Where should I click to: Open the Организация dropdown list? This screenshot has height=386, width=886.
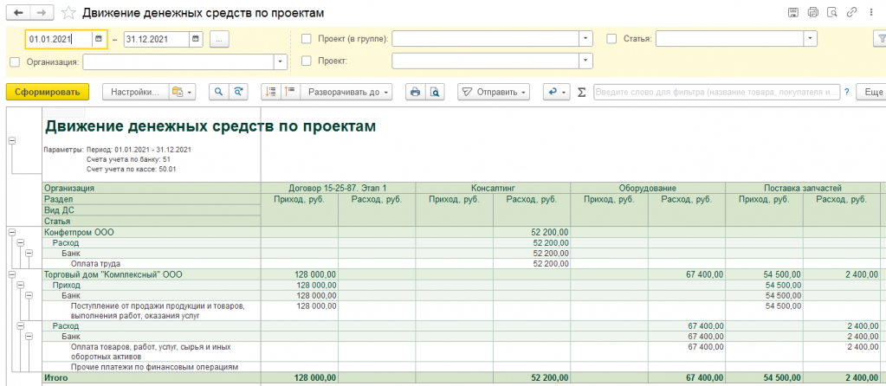(281, 61)
